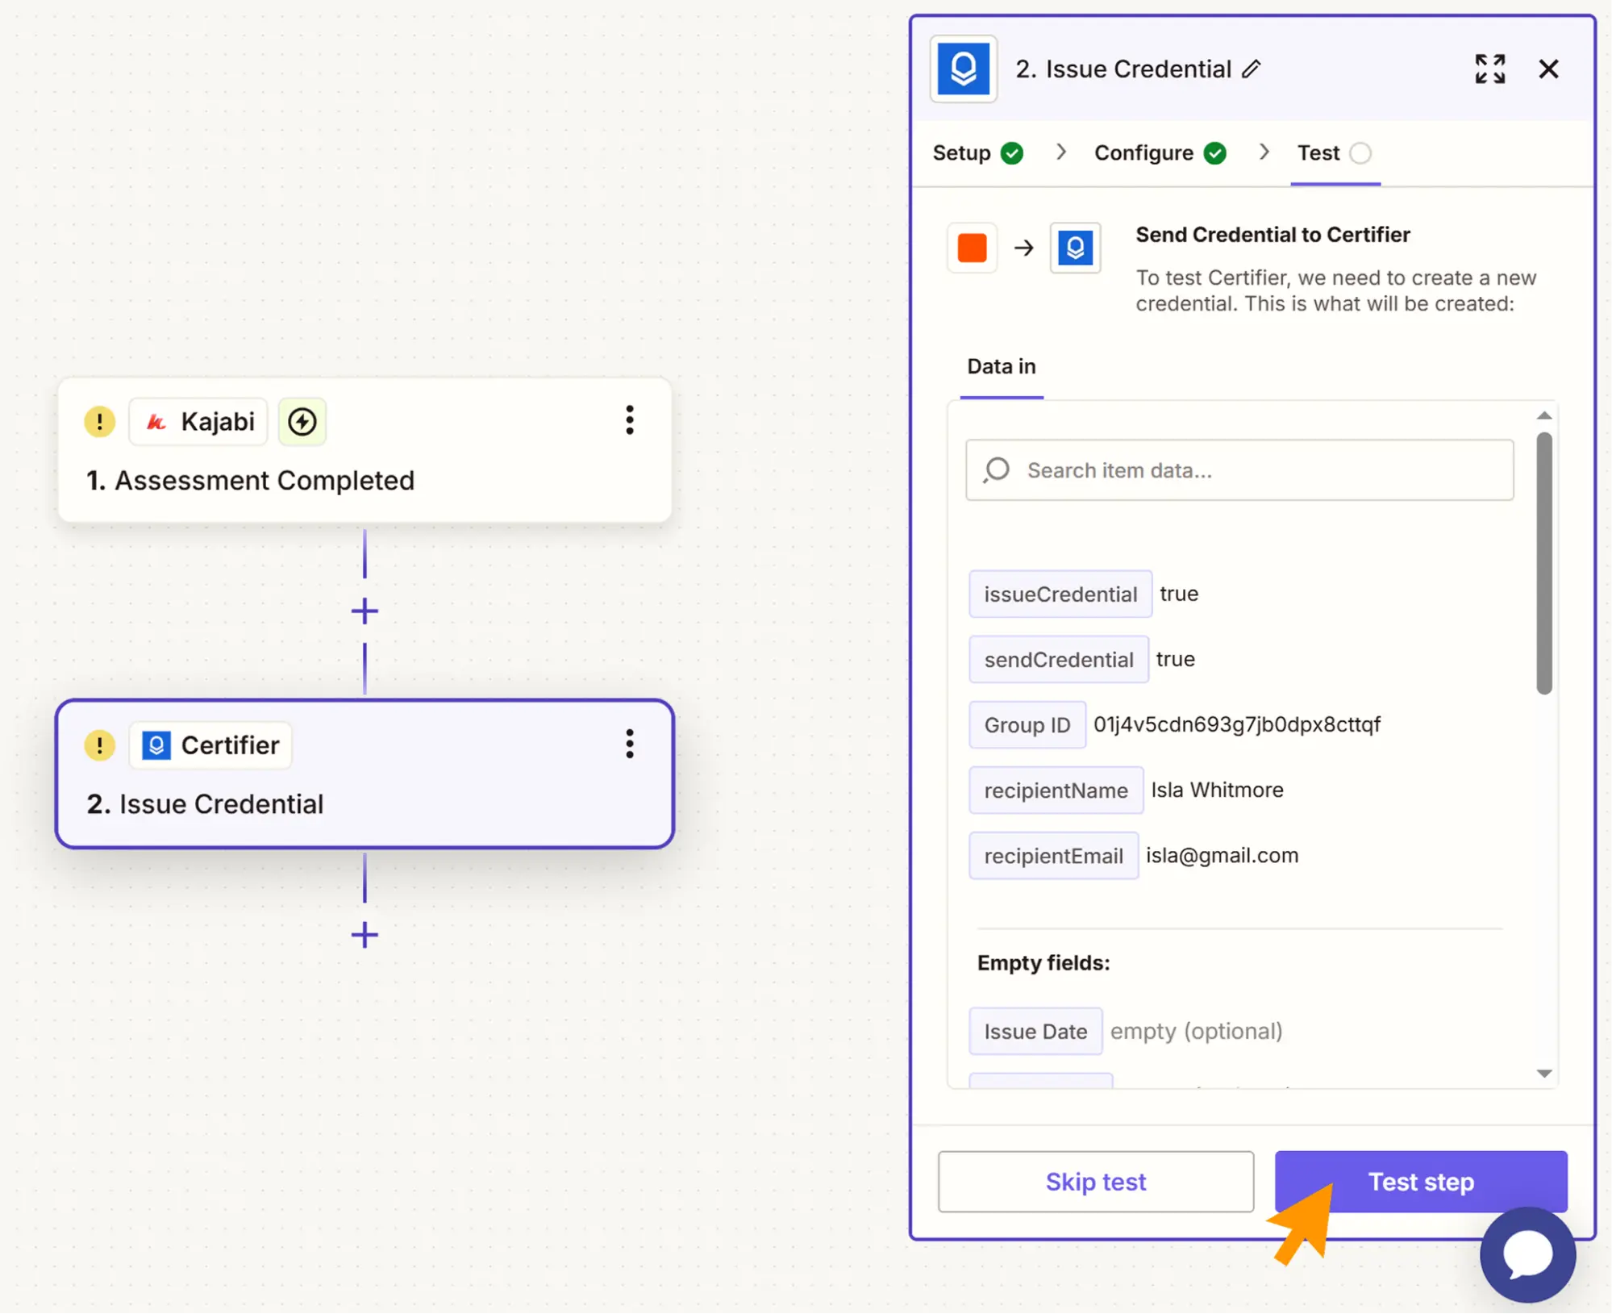1612x1314 pixels.
Task: Open the Certifier step three-dot menu
Action: (x=630, y=744)
